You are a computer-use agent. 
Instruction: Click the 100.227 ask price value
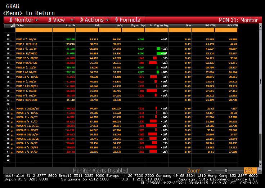click(116, 108)
